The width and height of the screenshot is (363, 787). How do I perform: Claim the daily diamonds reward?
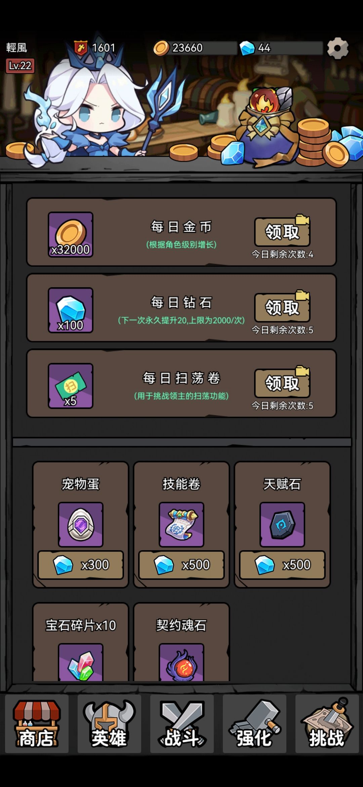click(x=282, y=307)
